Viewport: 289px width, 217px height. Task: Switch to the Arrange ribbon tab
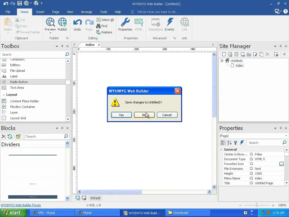click(x=86, y=12)
